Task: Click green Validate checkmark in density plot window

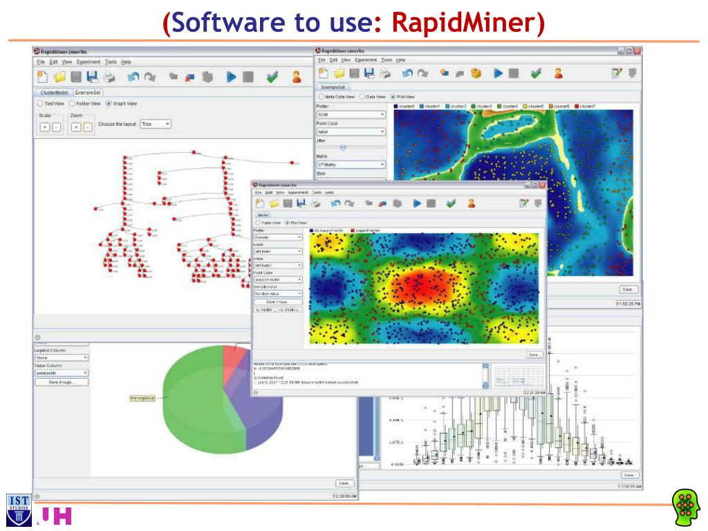Action: pos(451,204)
